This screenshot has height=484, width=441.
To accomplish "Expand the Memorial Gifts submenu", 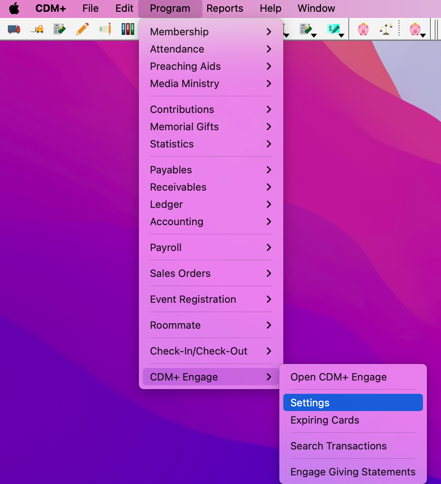I will (211, 127).
